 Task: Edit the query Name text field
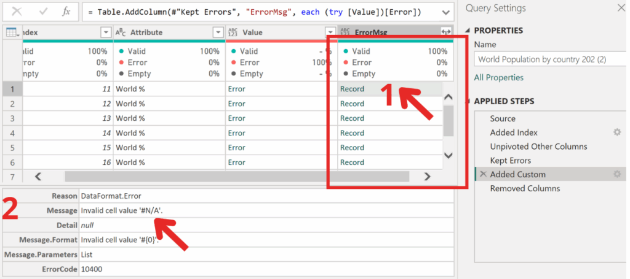click(548, 59)
